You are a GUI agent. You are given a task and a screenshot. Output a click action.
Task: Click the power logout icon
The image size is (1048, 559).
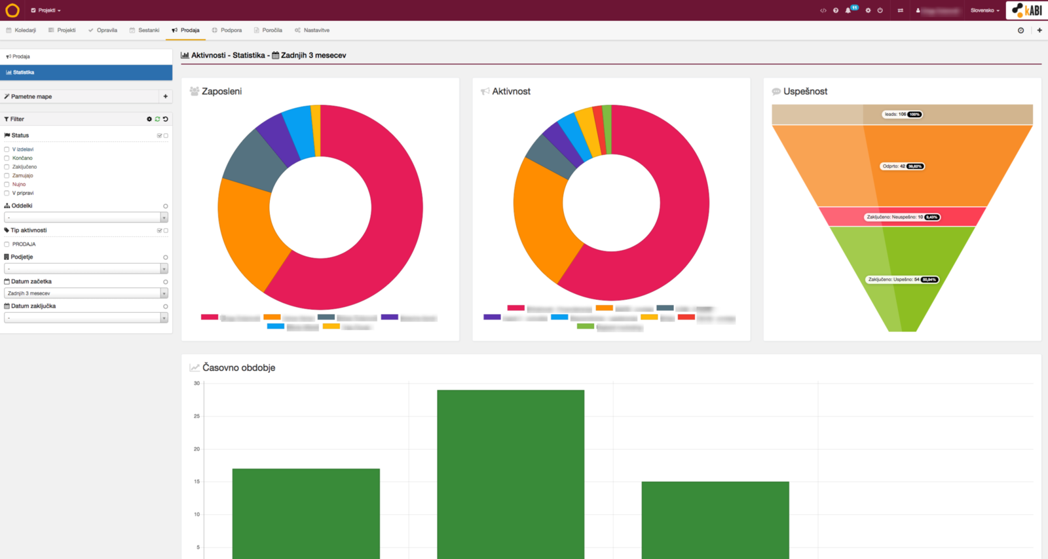pyautogui.click(x=880, y=10)
